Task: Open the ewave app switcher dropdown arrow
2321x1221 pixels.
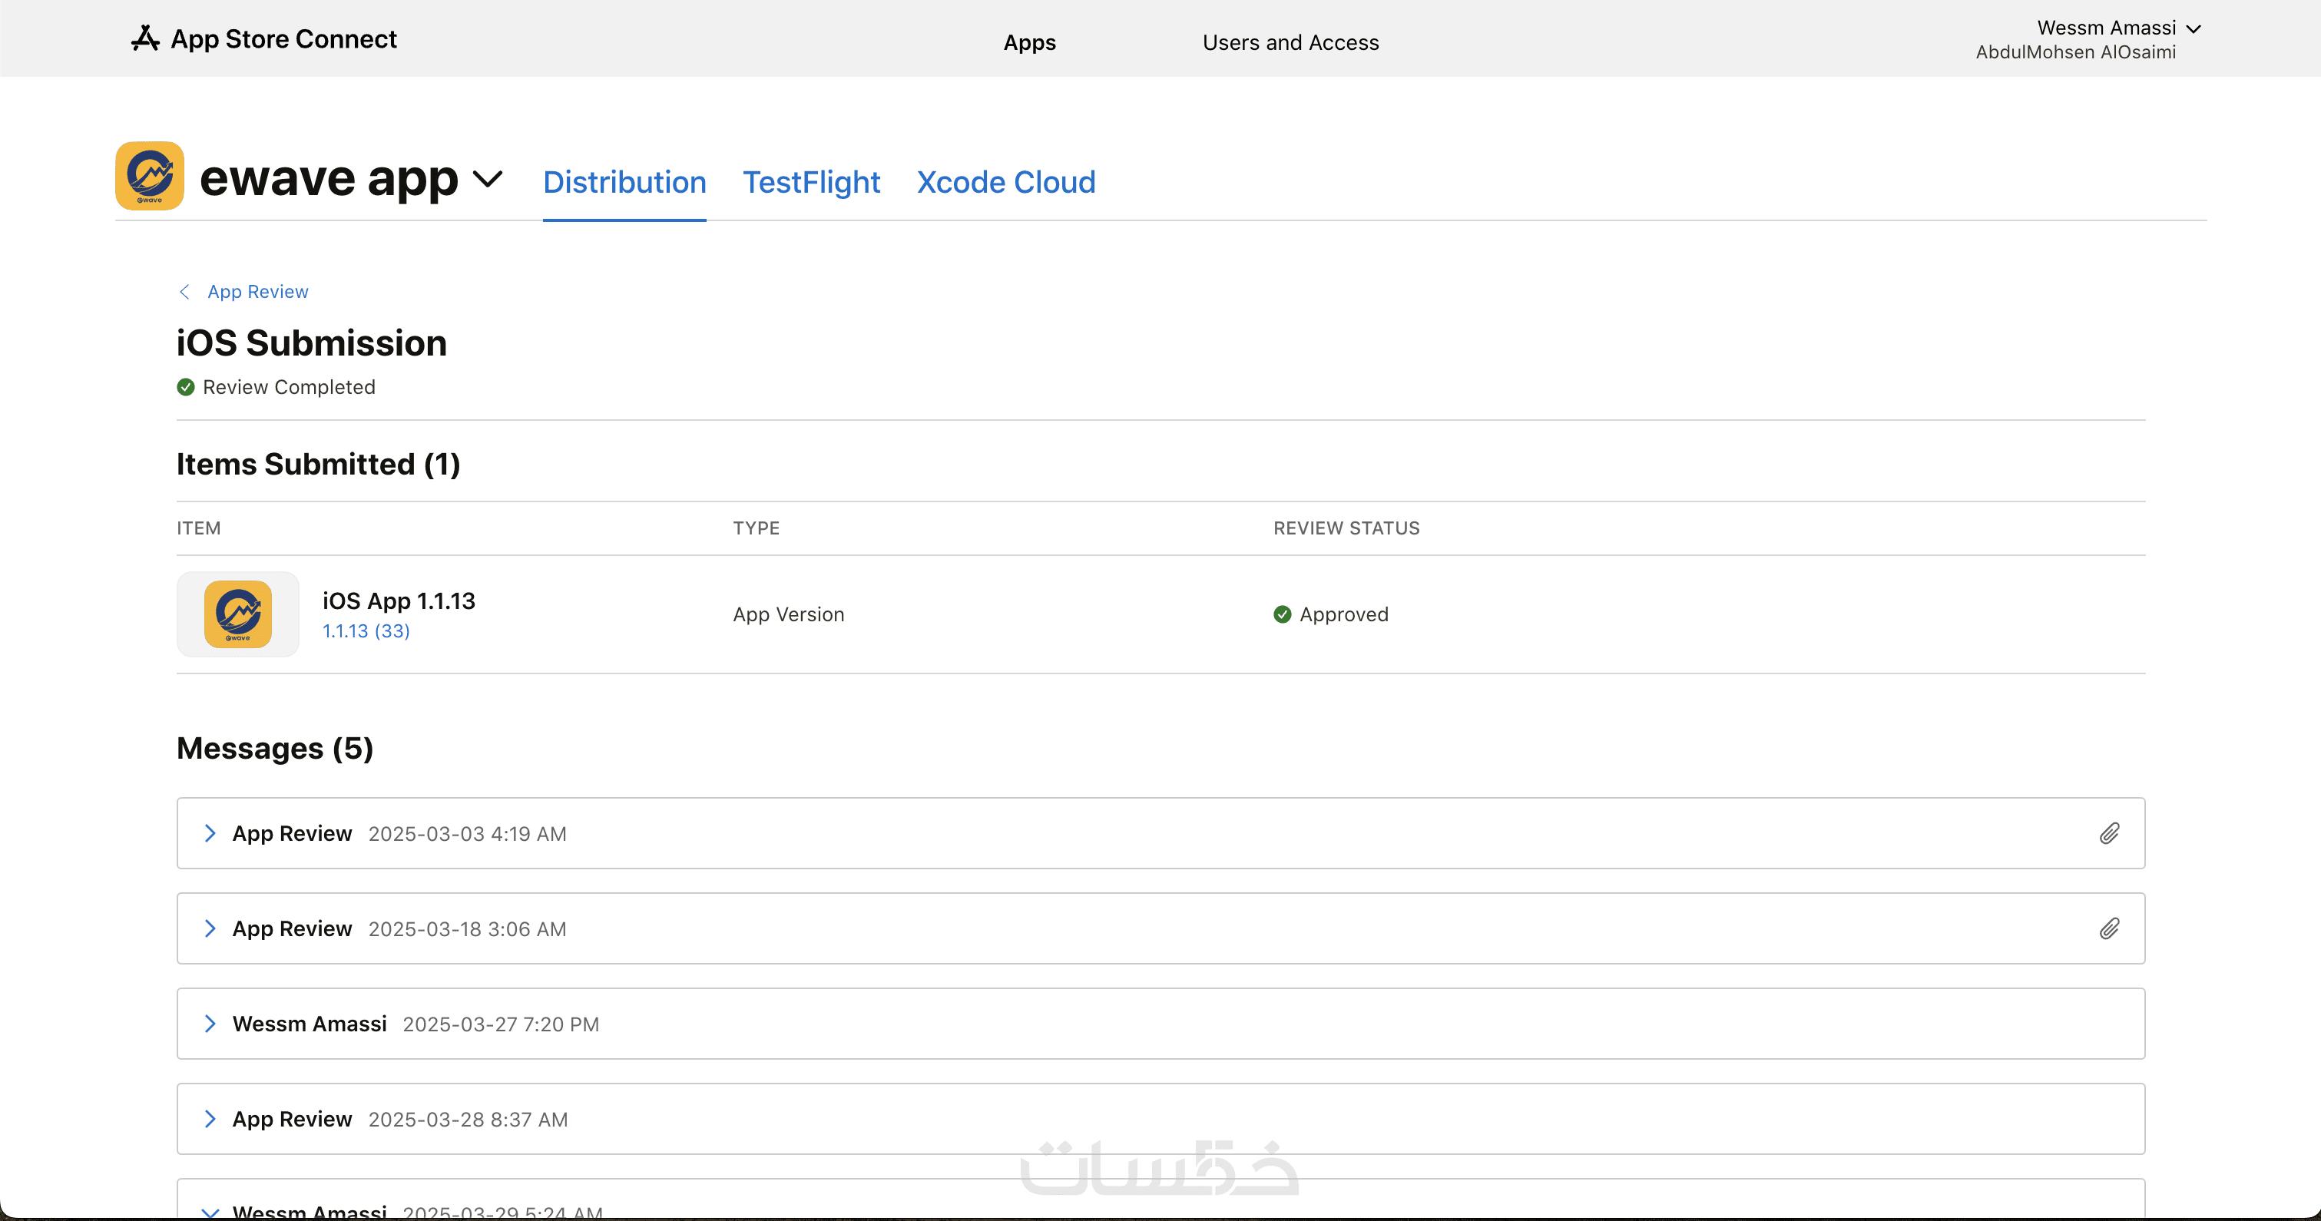Action: pos(488,178)
